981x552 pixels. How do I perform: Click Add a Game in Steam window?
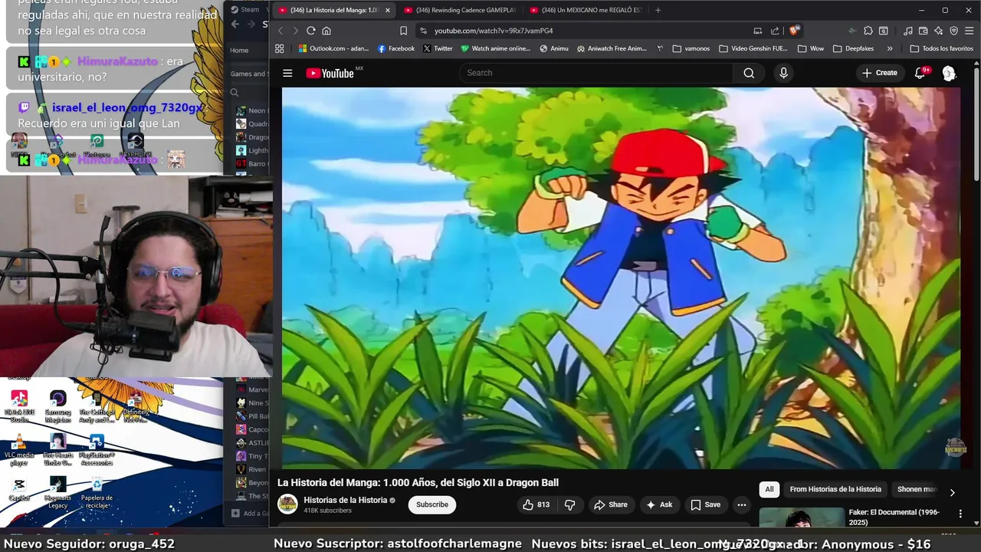[251, 514]
